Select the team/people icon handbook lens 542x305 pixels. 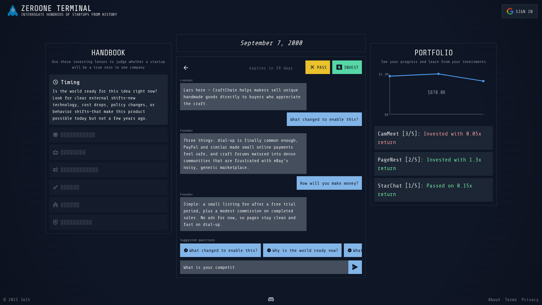[x=55, y=205]
